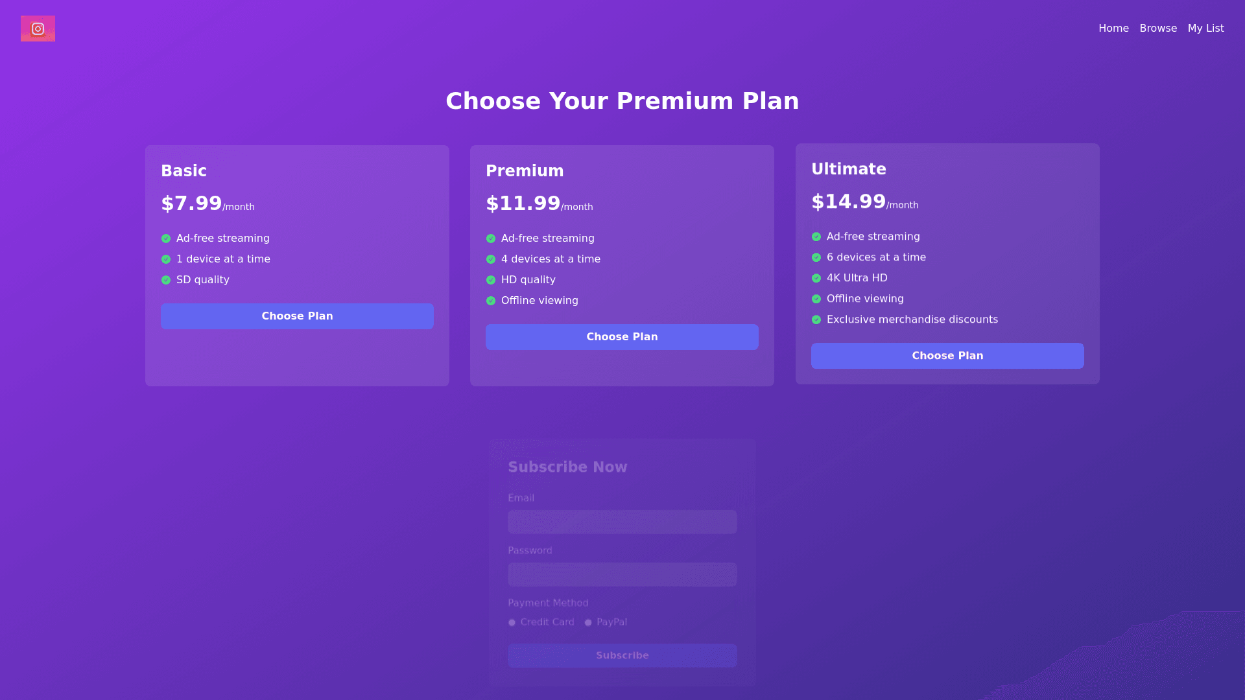Click the Offline viewing checkmark in Premium

tap(491, 301)
